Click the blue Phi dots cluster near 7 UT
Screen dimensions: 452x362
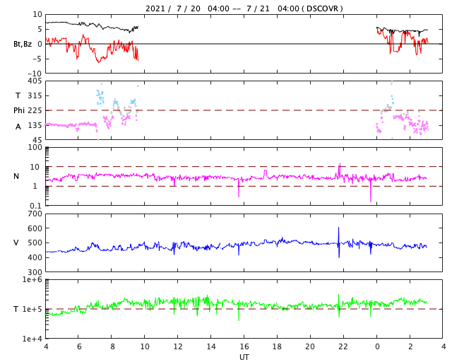100,97
